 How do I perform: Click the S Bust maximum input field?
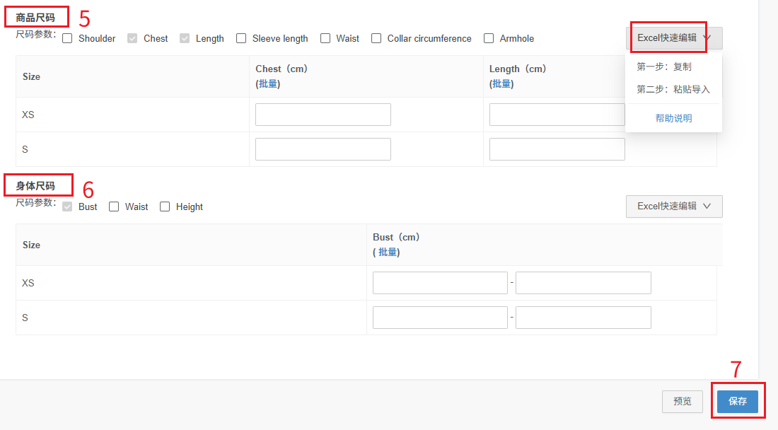click(583, 318)
